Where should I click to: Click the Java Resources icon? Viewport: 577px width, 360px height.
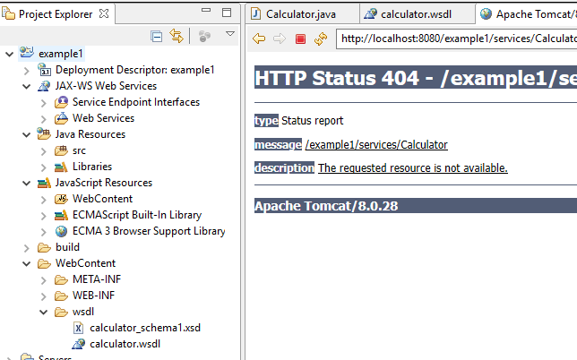(x=44, y=133)
